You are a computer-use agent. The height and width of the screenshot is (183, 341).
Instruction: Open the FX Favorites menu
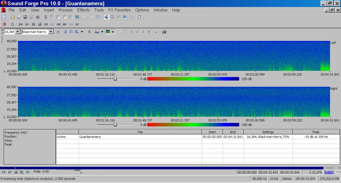pos(120,10)
